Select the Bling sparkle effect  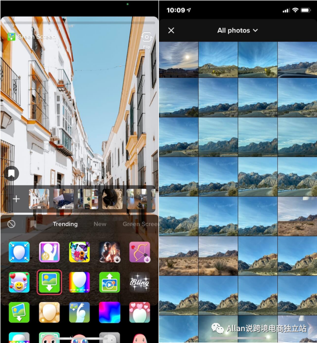coord(140,282)
